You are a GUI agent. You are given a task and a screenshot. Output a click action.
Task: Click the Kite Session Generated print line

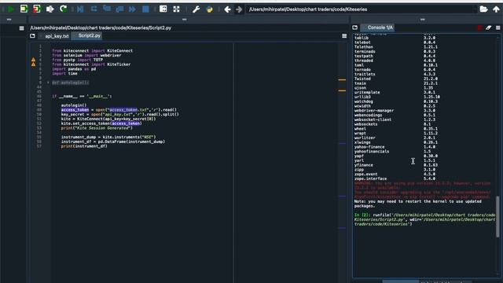(97, 127)
